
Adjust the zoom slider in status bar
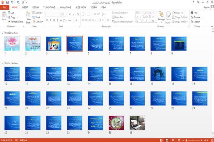(x=187, y=140)
